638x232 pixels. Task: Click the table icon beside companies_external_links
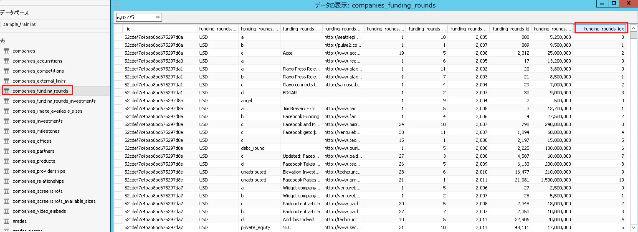[6, 81]
